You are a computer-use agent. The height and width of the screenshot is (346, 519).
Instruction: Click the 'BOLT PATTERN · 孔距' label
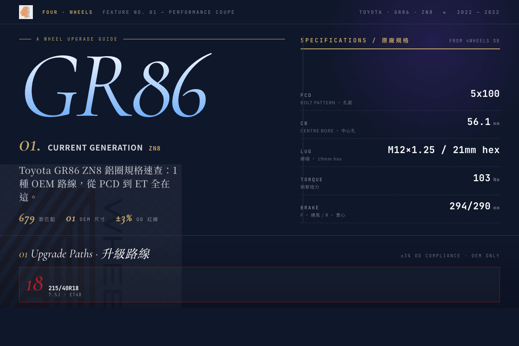click(x=327, y=103)
